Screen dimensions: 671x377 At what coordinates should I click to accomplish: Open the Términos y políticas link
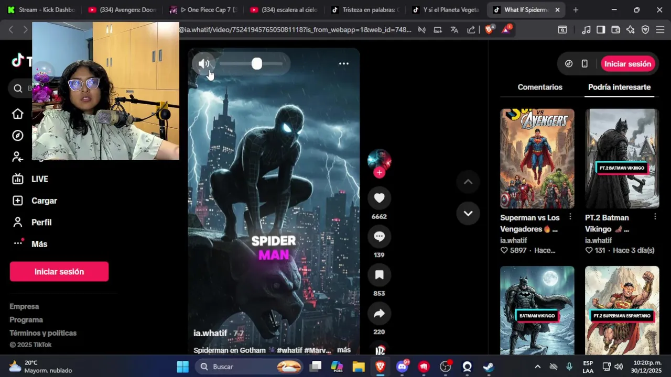[x=43, y=333]
